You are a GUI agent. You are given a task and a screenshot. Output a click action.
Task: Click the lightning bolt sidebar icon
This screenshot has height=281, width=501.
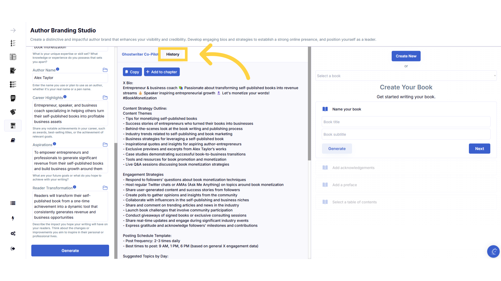13,218
